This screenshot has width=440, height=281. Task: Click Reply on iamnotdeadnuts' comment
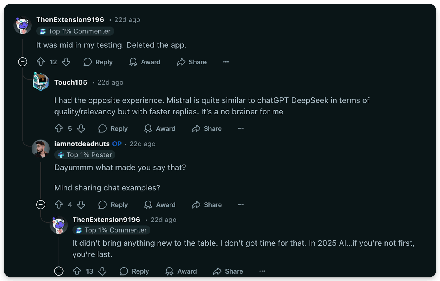click(113, 205)
